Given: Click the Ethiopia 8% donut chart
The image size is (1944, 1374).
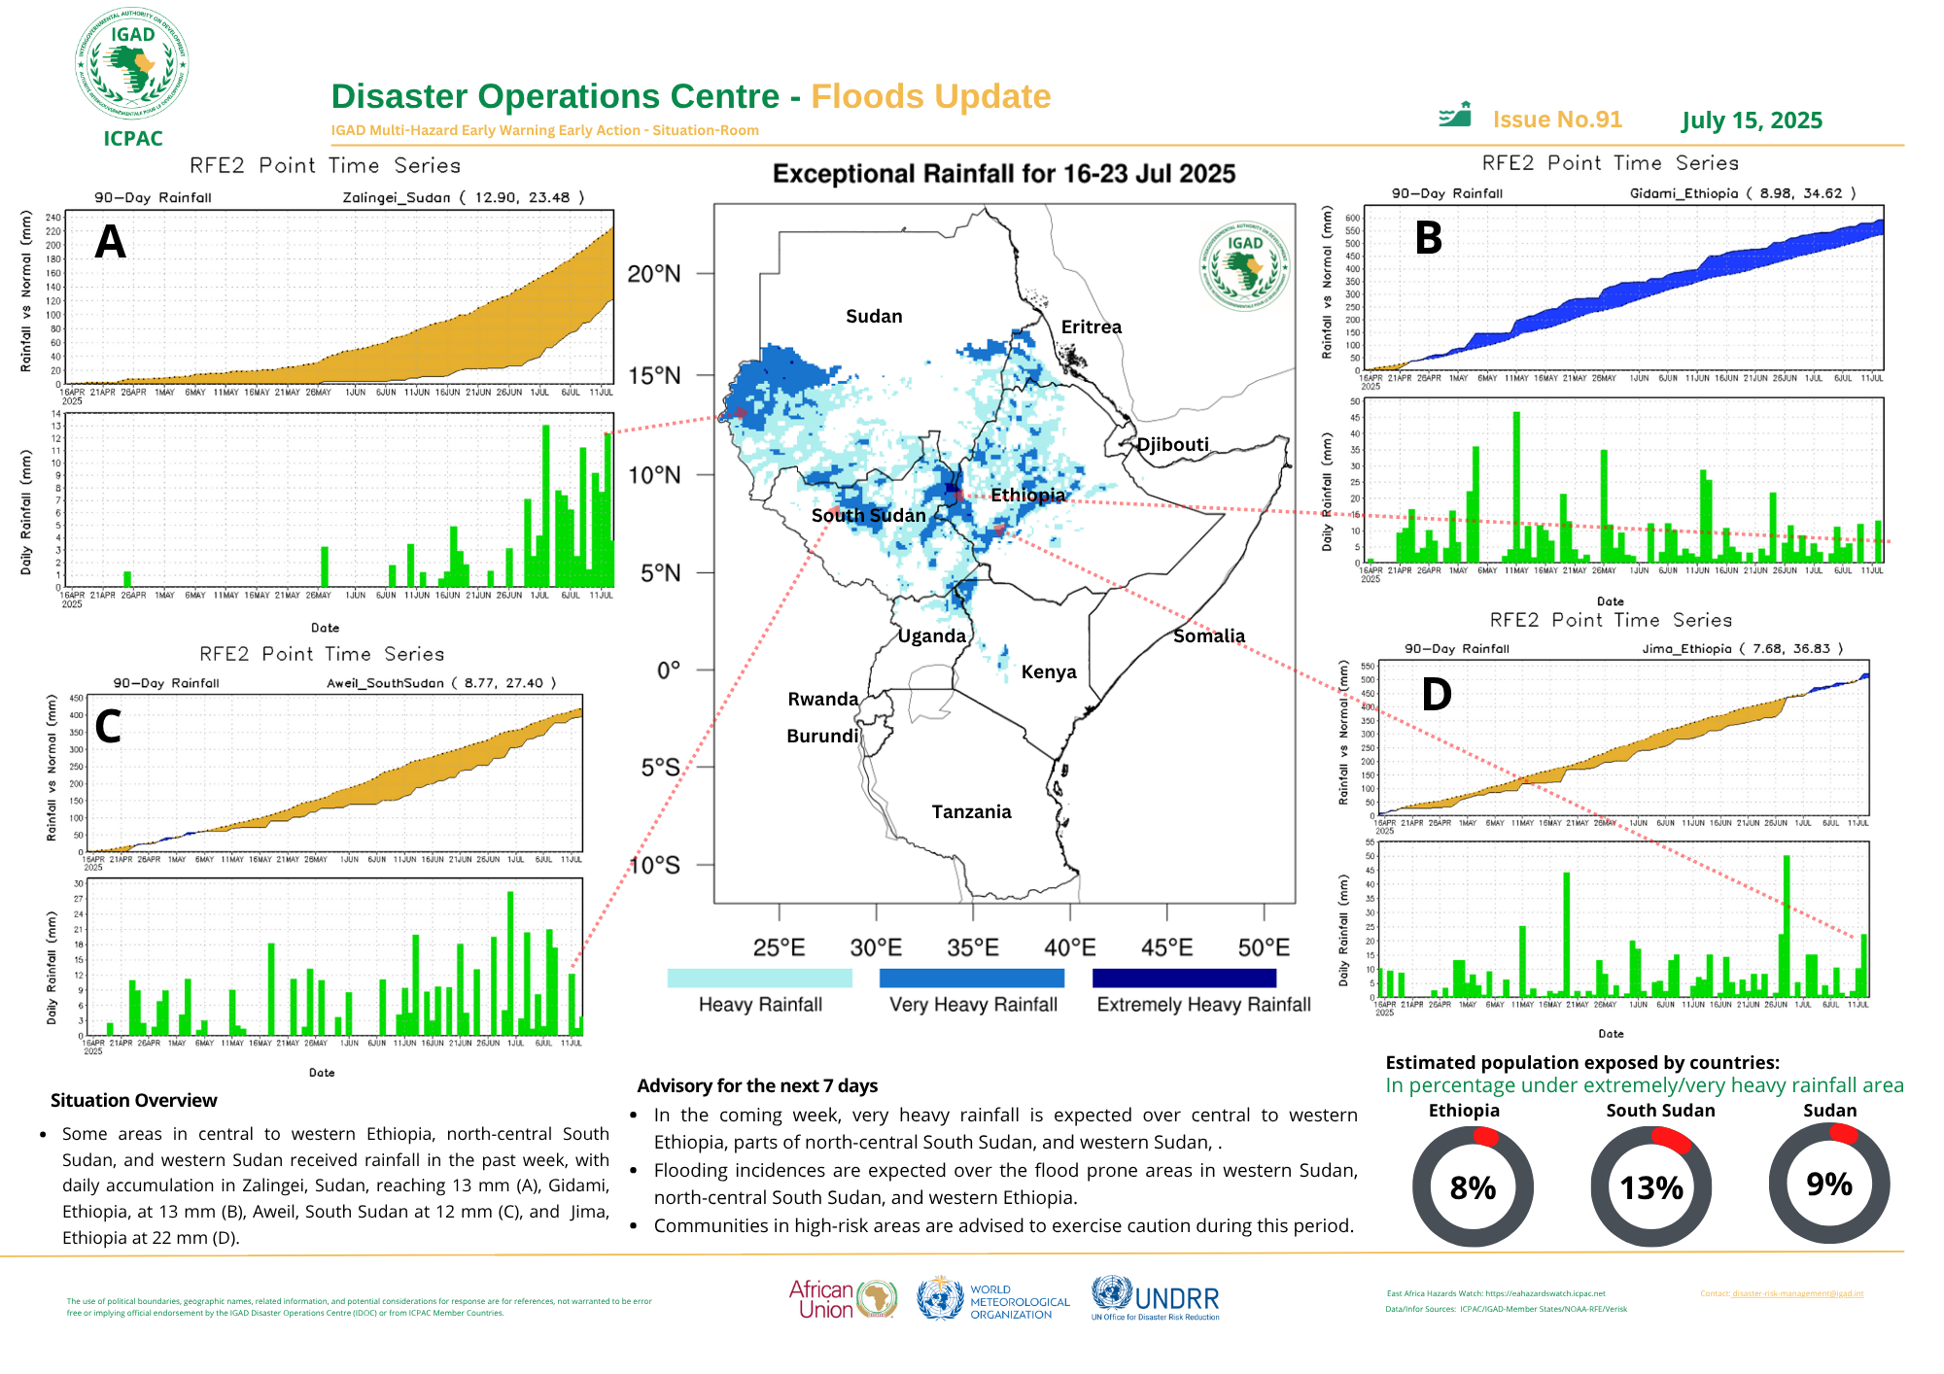Looking at the screenshot, I should [1473, 1186].
